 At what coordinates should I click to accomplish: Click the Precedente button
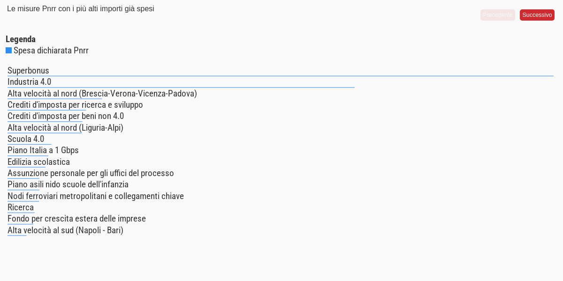497,15
